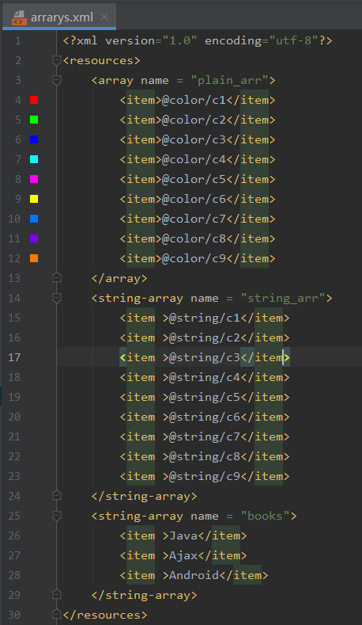Click fold end marker at line 24
This screenshot has width=362, height=625.
[x=57, y=496]
